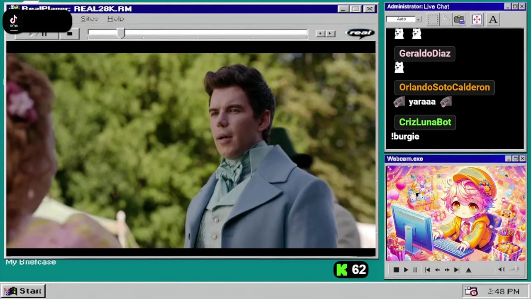531x299 pixels.
Task: Click the OrlandoSotoCalderon username
Action: pyautogui.click(x=444, y=87)
